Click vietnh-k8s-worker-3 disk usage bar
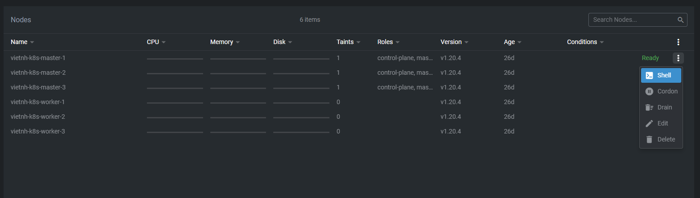The width and height of the screenshot is (700, 198). [x=301, y=132]
